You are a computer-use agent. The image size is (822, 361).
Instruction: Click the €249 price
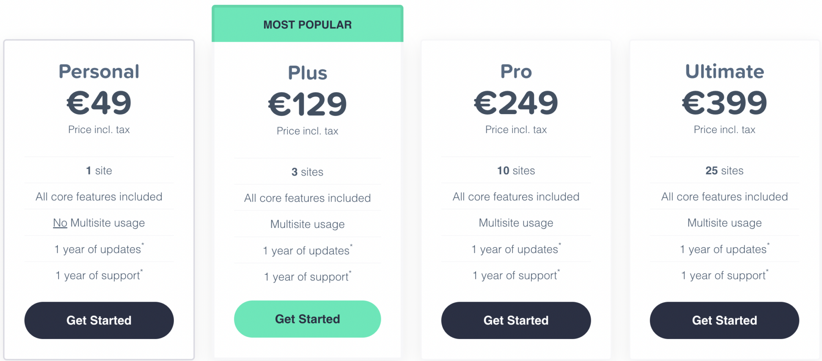[516, 103]
